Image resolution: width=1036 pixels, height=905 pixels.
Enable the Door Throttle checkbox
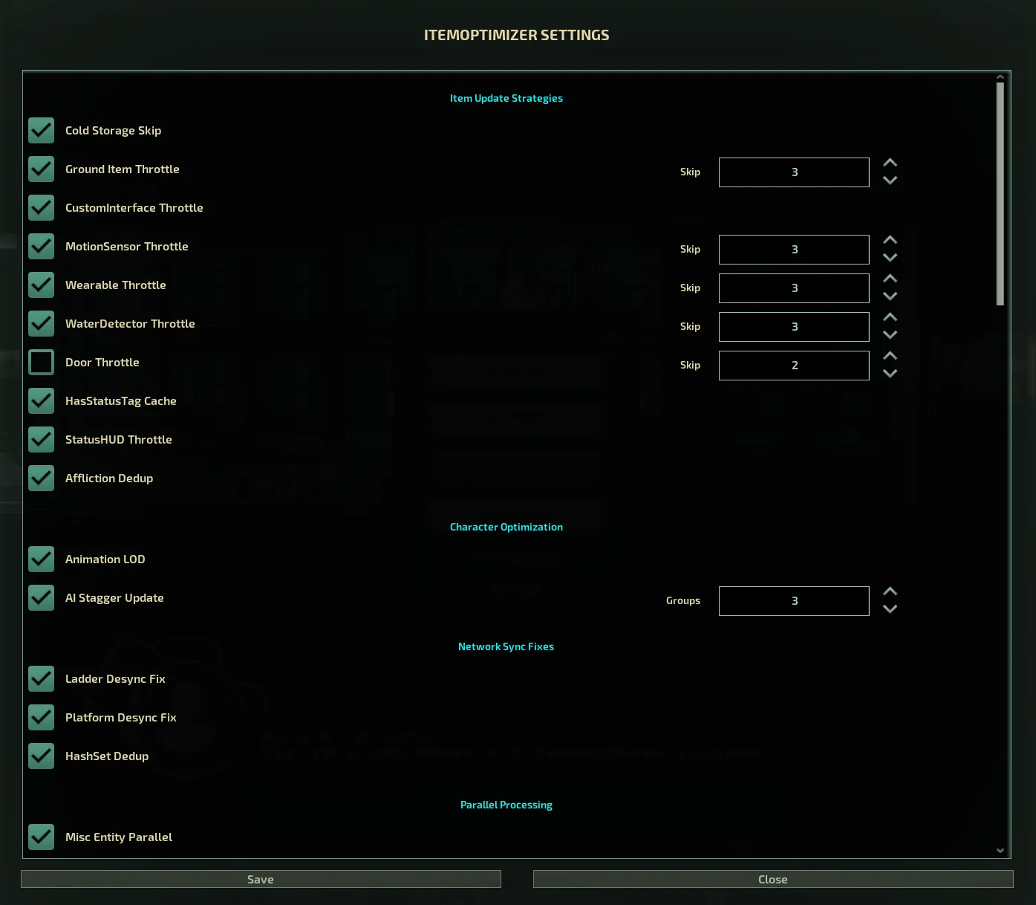coord(42,363)
